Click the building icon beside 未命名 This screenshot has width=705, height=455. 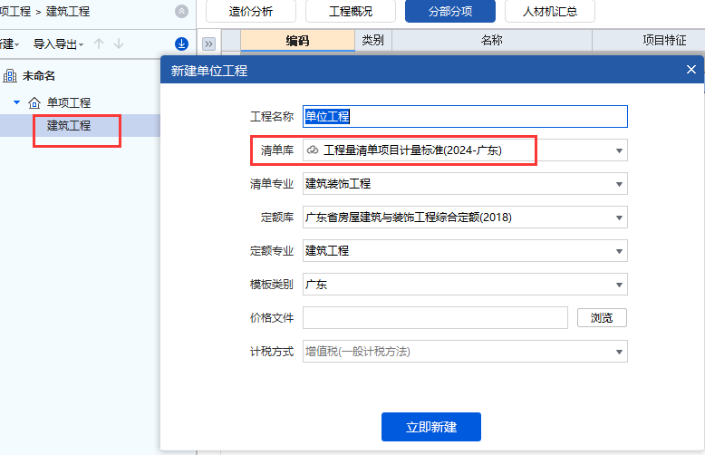coord(10,76)
